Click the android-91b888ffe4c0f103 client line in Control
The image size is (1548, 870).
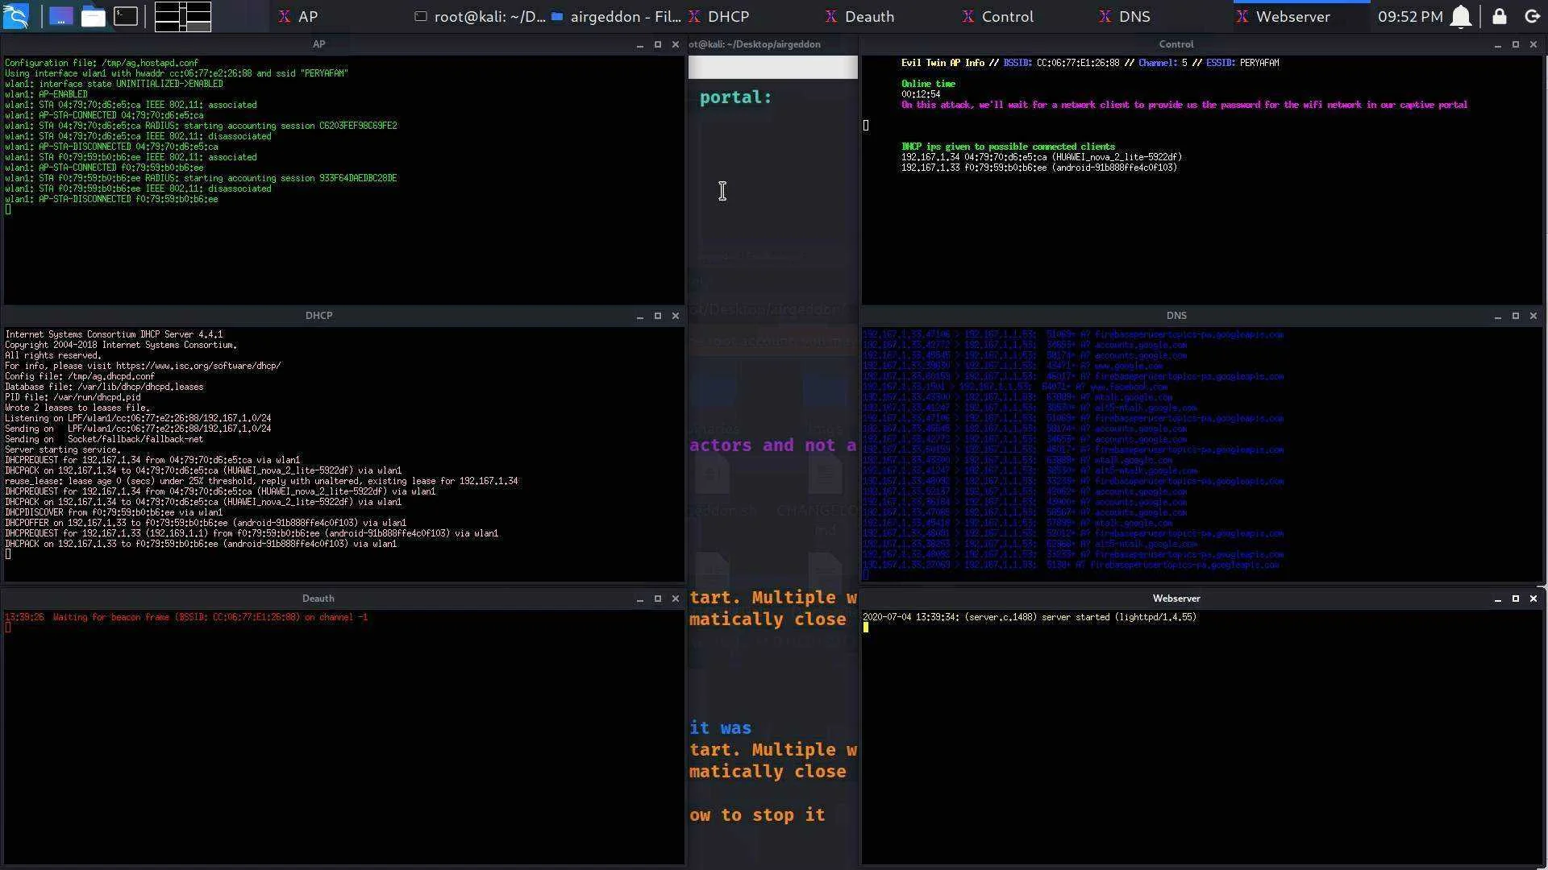(1038, 168)
